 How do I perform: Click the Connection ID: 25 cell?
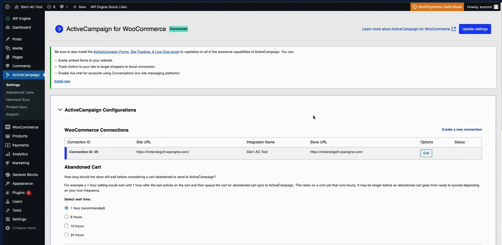pos(84,152)
